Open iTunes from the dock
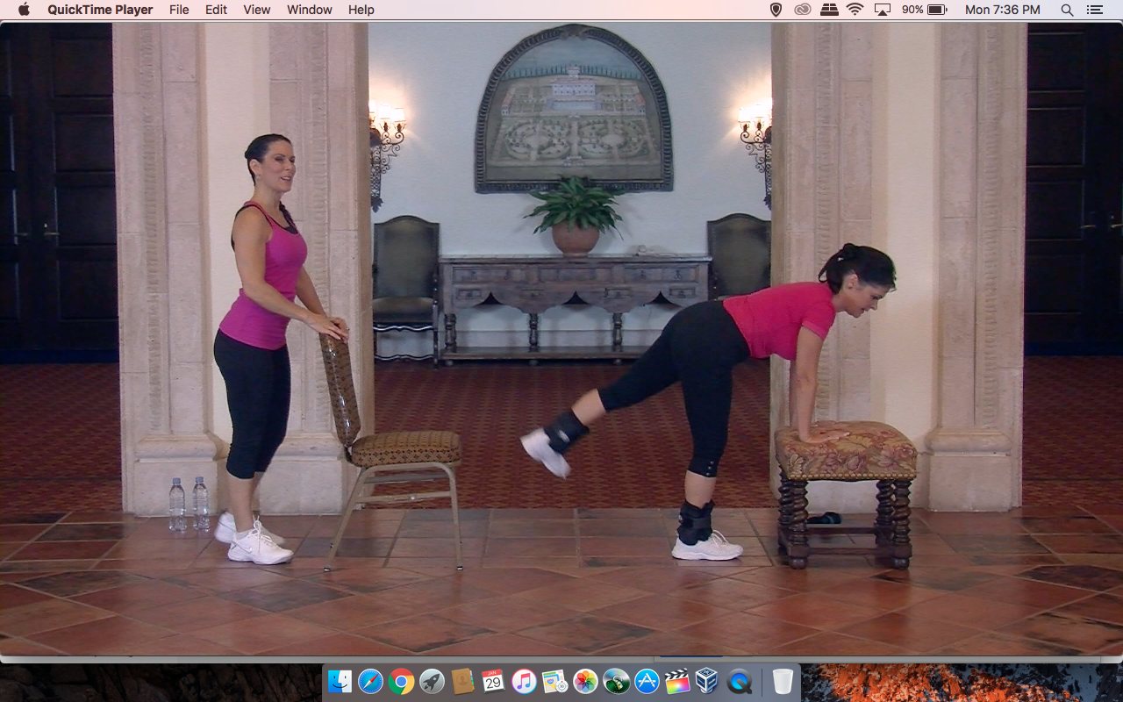This screenshot has height=702, width=1123. (x=524, y=681)
